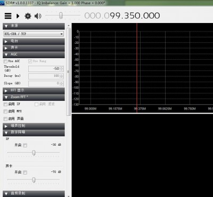213x197 pixels.
Task: Click the Threshold (dB) input field
Action: point(46,69)
